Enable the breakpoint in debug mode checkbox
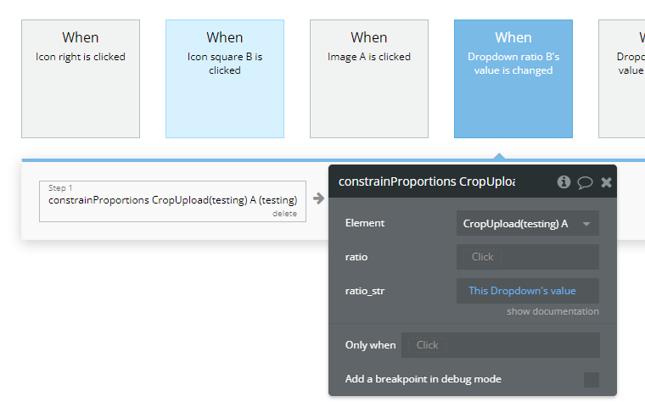The width and height of the screenshot is (645, 413). pos(591,379)
